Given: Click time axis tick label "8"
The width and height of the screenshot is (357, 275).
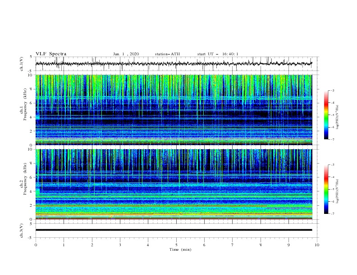Looking at the screenshot, I should click(261, 245).
